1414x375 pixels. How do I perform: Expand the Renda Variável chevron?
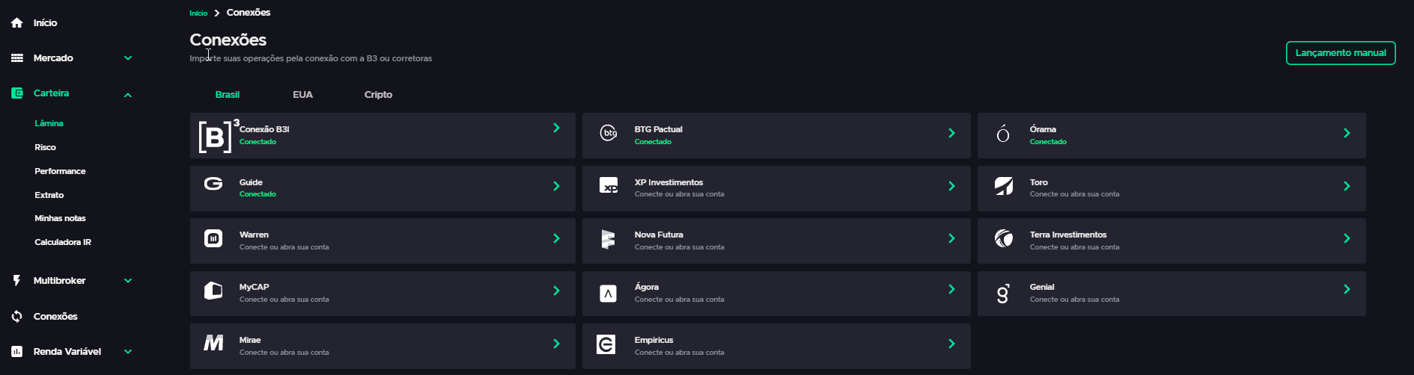click(128, 352)
